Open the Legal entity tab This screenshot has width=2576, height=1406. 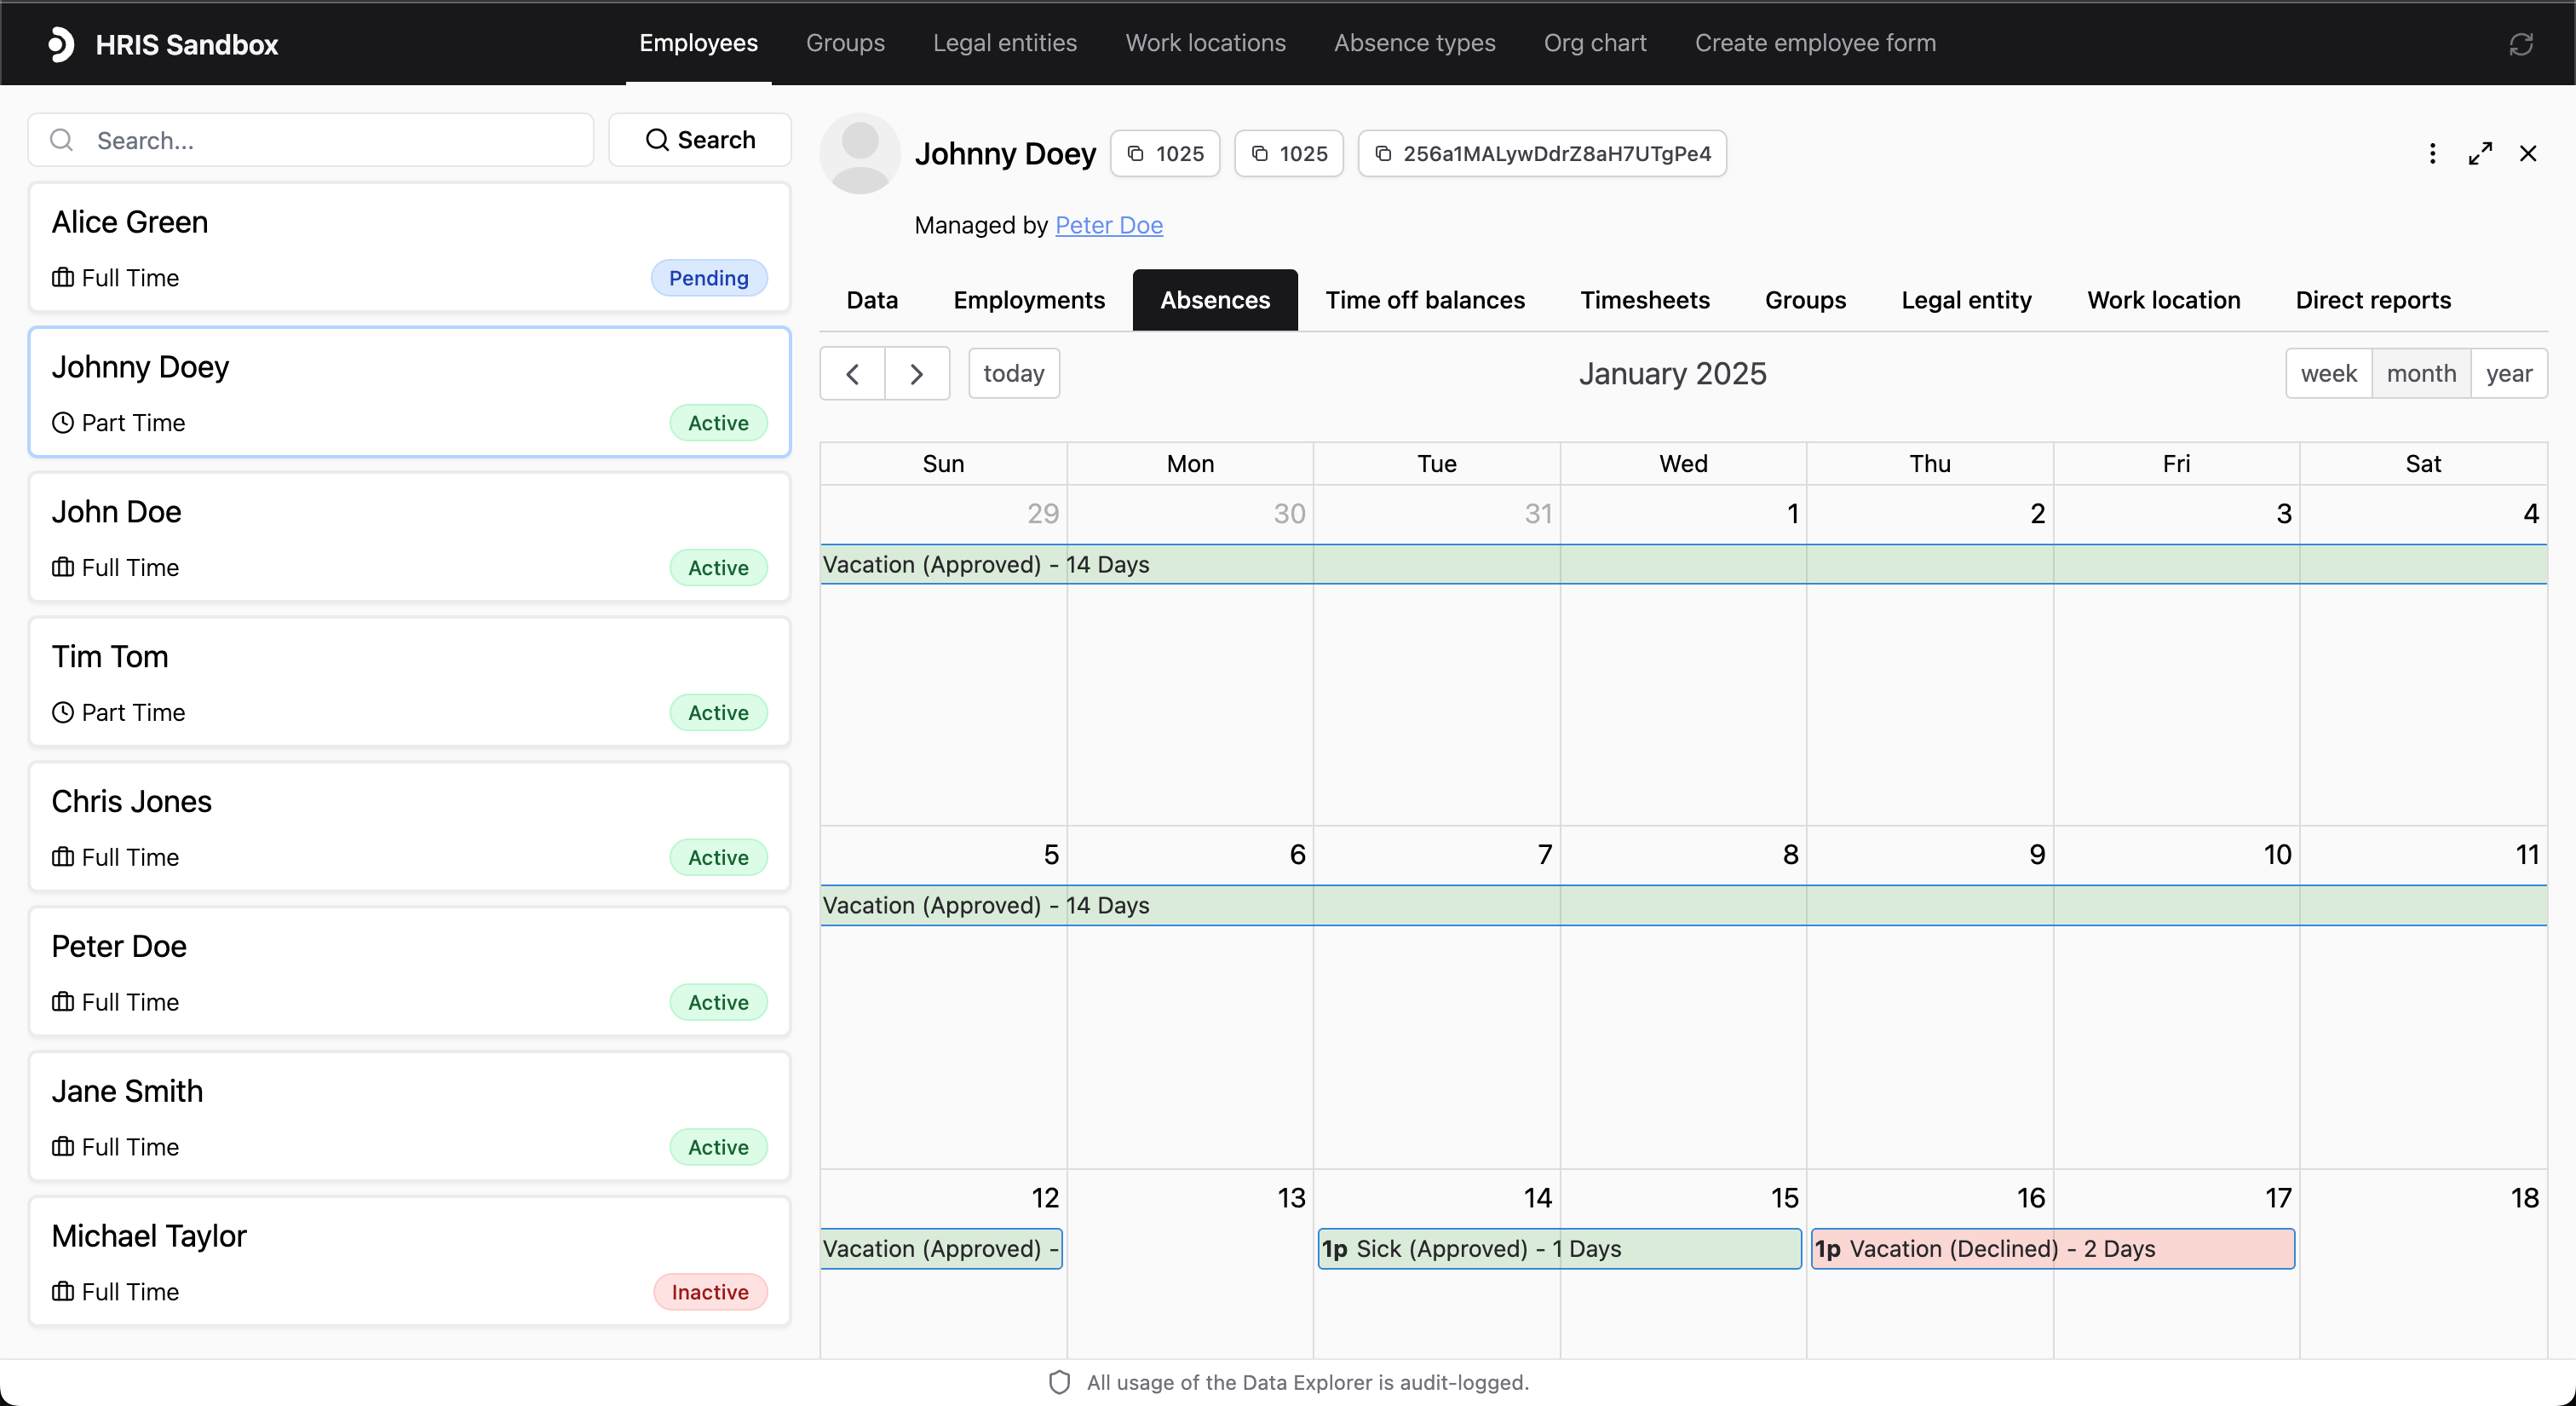tap(1966, 300)
